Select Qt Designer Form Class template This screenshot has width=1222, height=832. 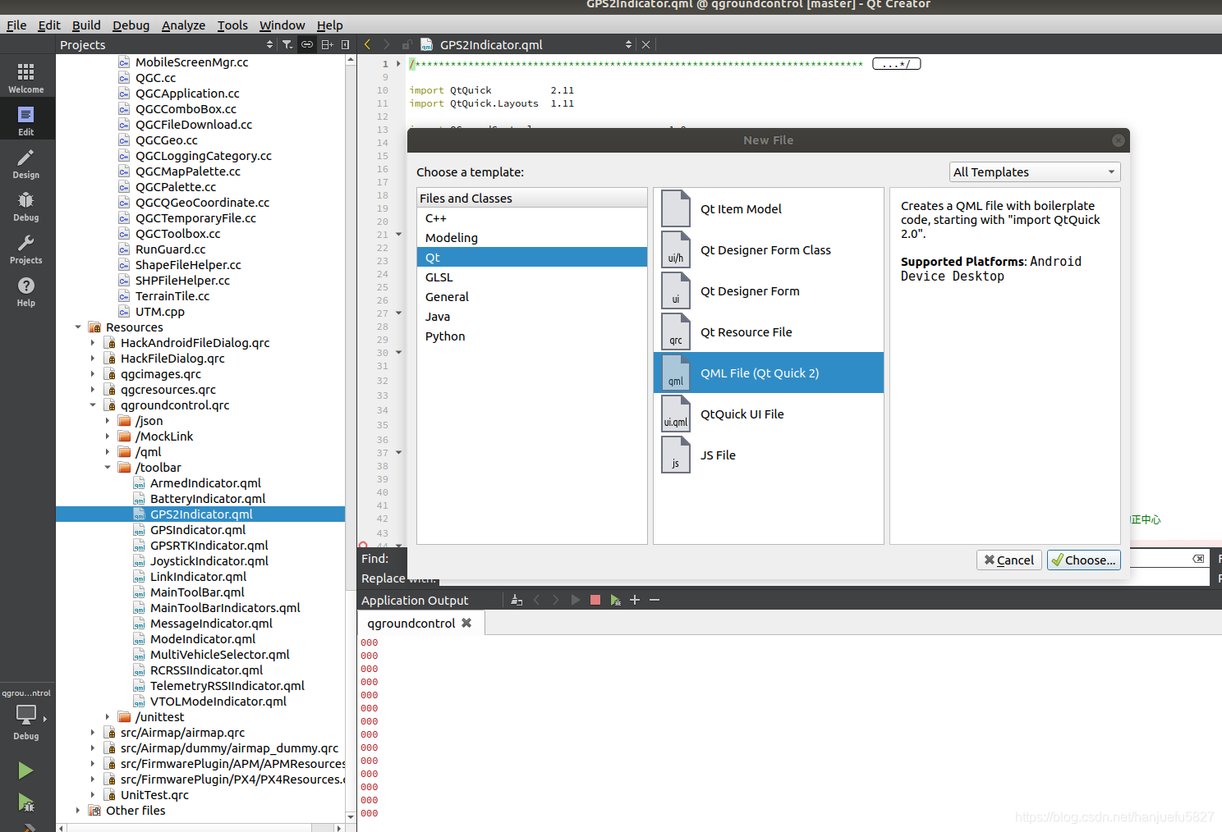(x=769, y=249)
